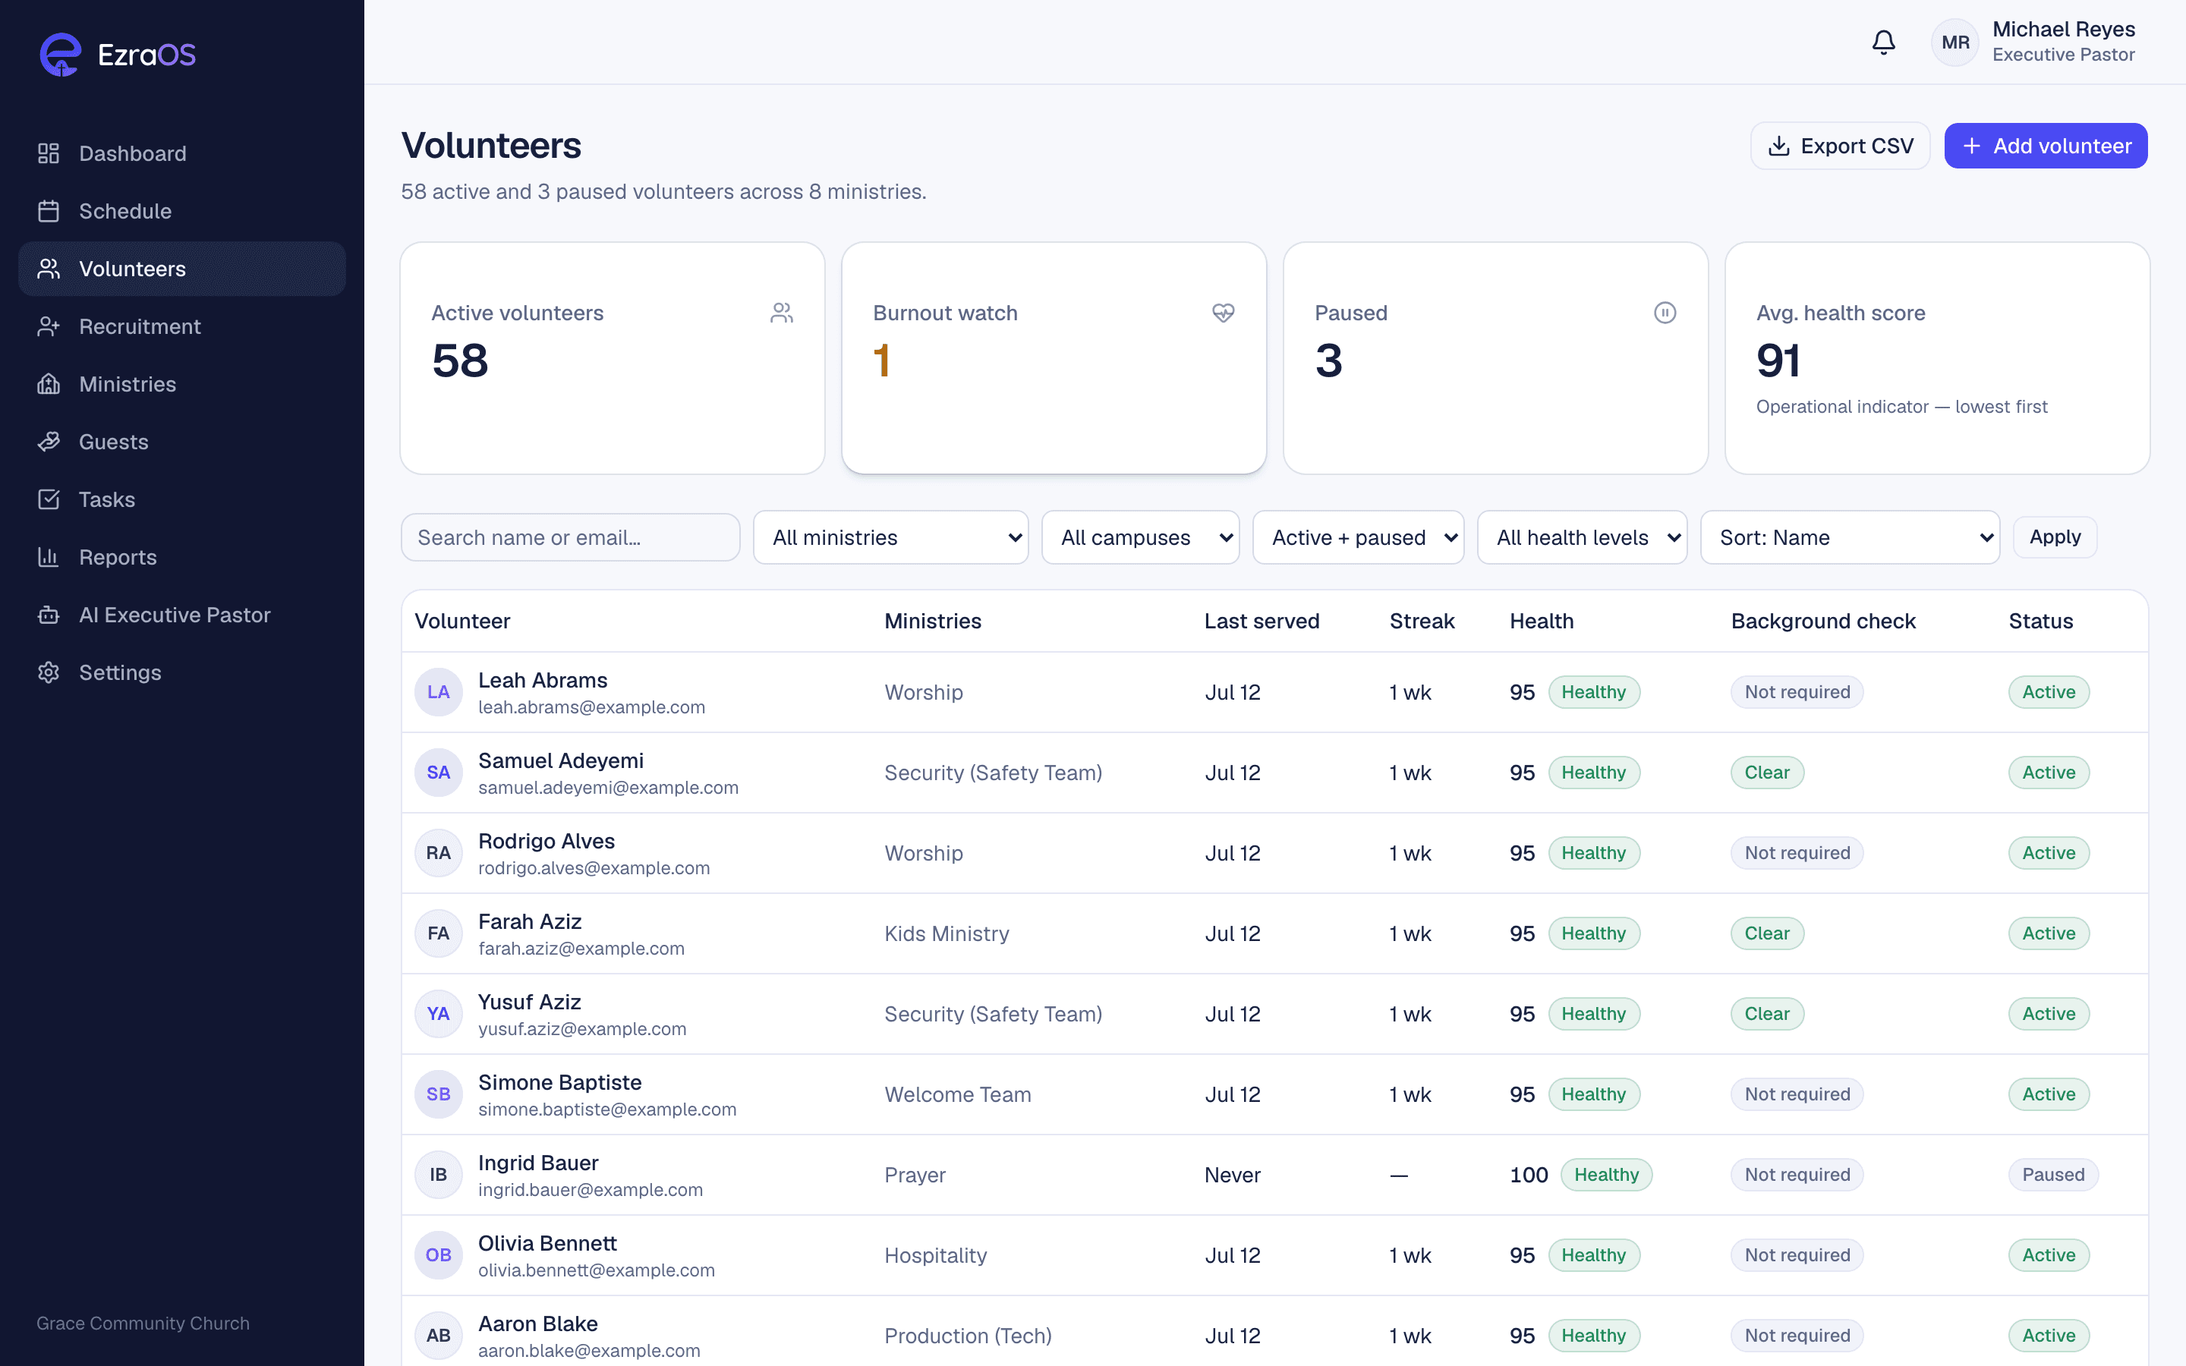Click the AI Executive Pastor robot icon
The width and height of the screenshot is (2186, 1366).
click(x=49, y=615)
